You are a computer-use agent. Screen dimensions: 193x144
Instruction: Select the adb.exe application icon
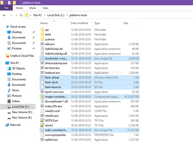42,44
